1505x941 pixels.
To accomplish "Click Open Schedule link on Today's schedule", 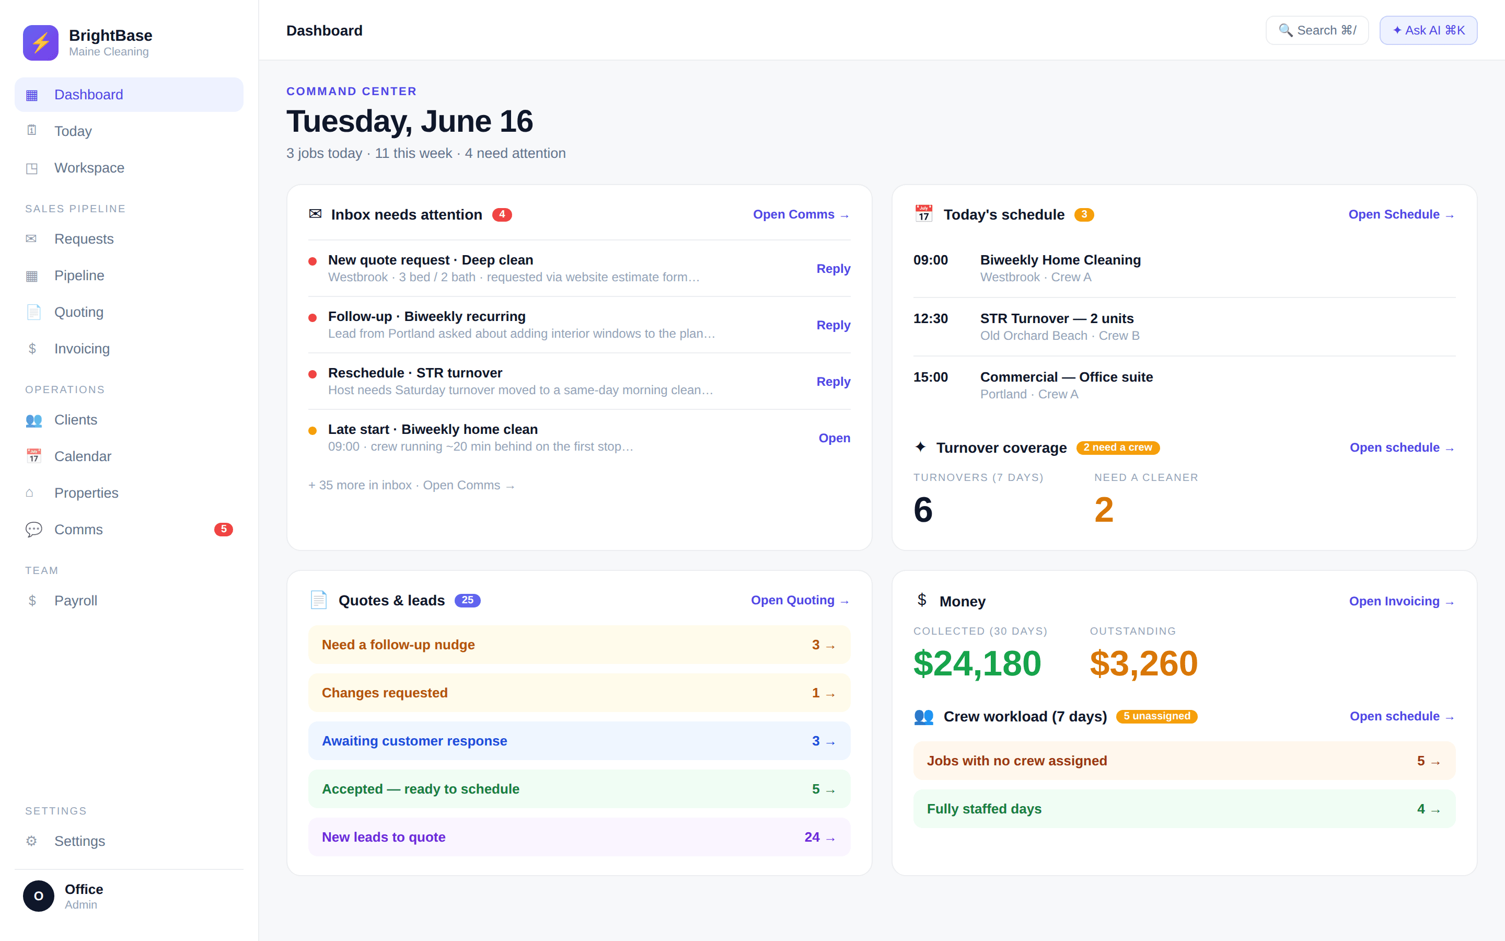I will coord(1401,214).
